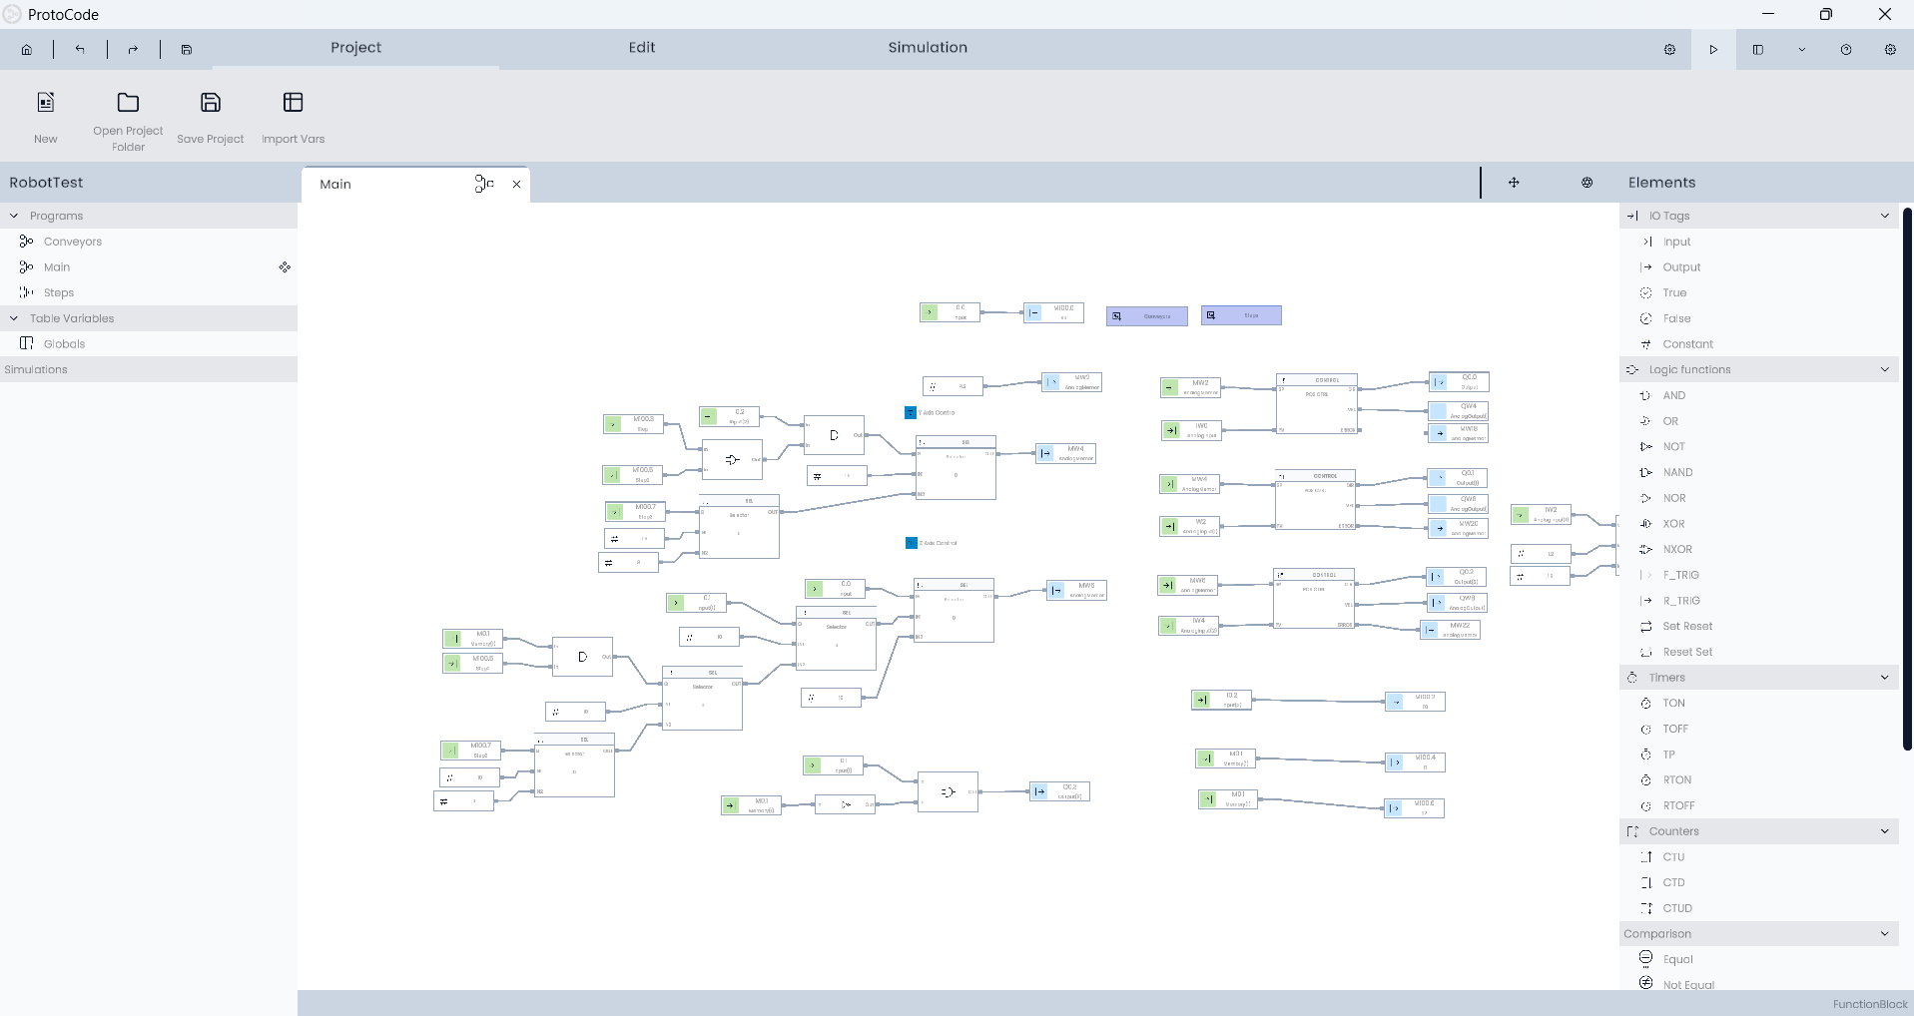Toggle the sidebar panel layout icon
The width and height of the screenshot is (1914, 1016).
tap(1758, 49)
